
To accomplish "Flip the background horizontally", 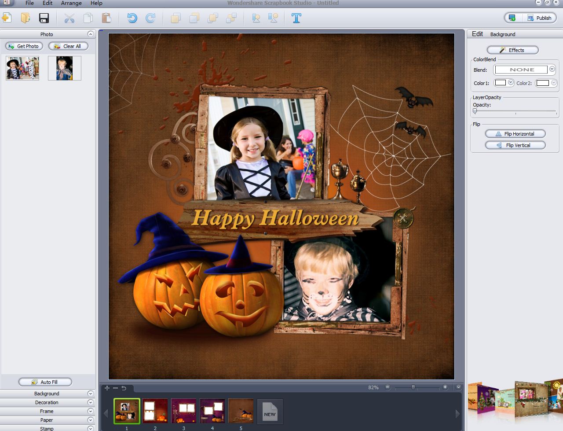I will click(x=515, y=134).
